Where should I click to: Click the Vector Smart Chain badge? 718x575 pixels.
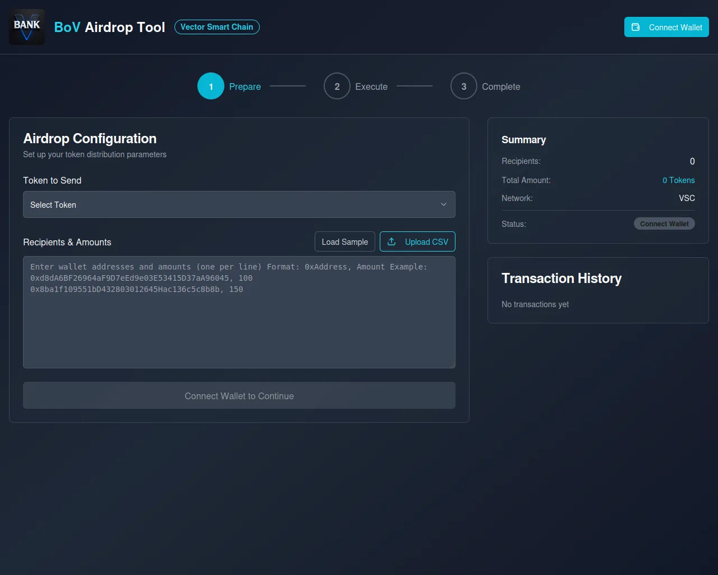point(217,27)
